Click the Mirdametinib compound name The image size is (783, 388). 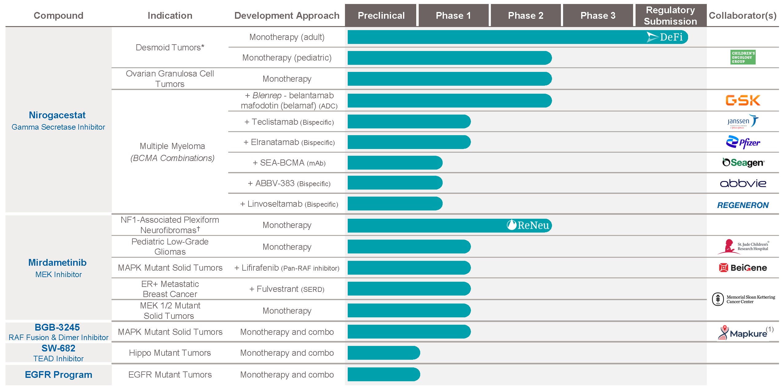pos(57,263)
